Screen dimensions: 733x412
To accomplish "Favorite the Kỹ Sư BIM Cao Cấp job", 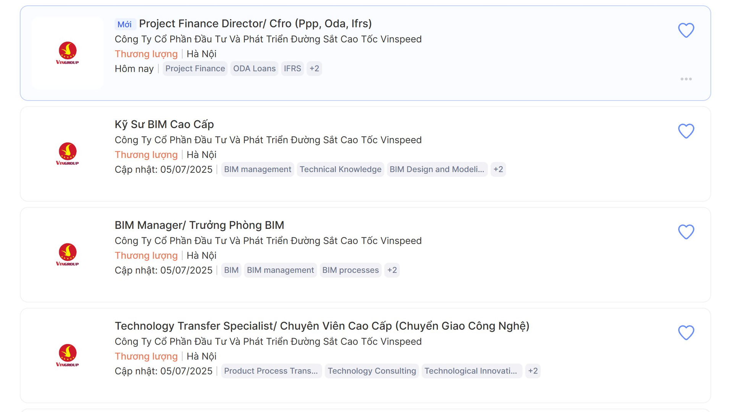I will [x=686, y=131].
